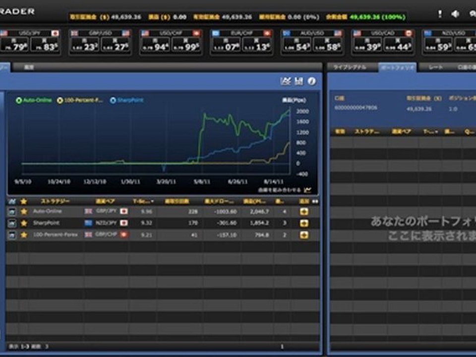Click the GBP/JPY pair in Auto-Online row
Screen dimensions: 476x357
(x=106, y=211)
